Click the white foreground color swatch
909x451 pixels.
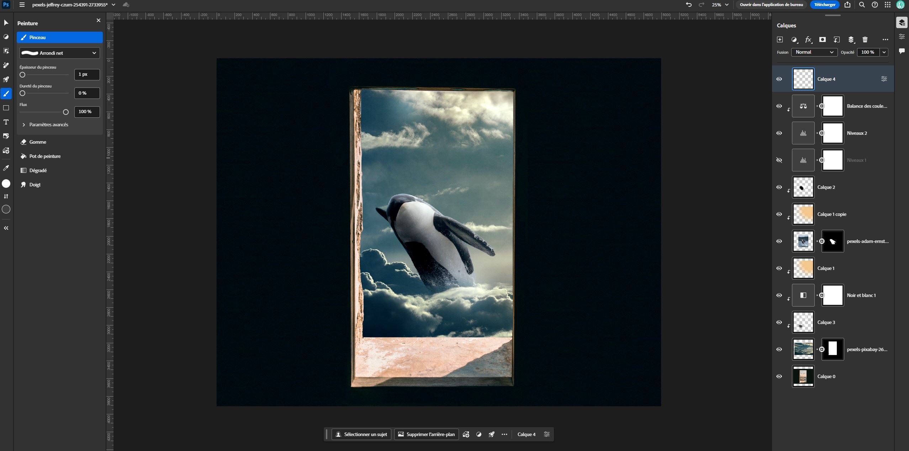click(x=6, y=184)
